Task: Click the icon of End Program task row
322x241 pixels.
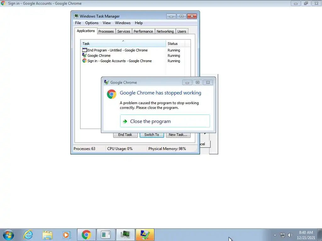Action: [84, 50]
